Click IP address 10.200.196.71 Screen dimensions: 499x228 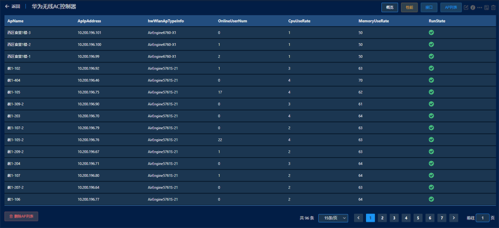point(89,164)
